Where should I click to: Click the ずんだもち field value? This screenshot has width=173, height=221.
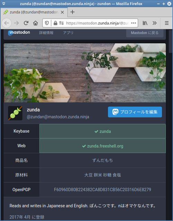(x=102, y=160)
